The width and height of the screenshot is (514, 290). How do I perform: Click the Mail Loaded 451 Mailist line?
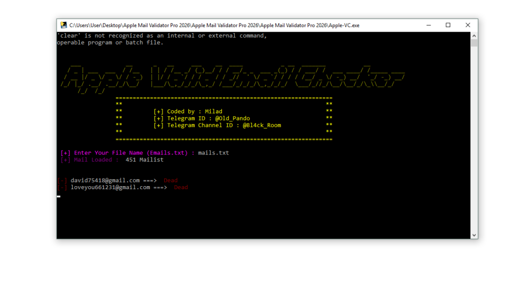pos(112,159)
